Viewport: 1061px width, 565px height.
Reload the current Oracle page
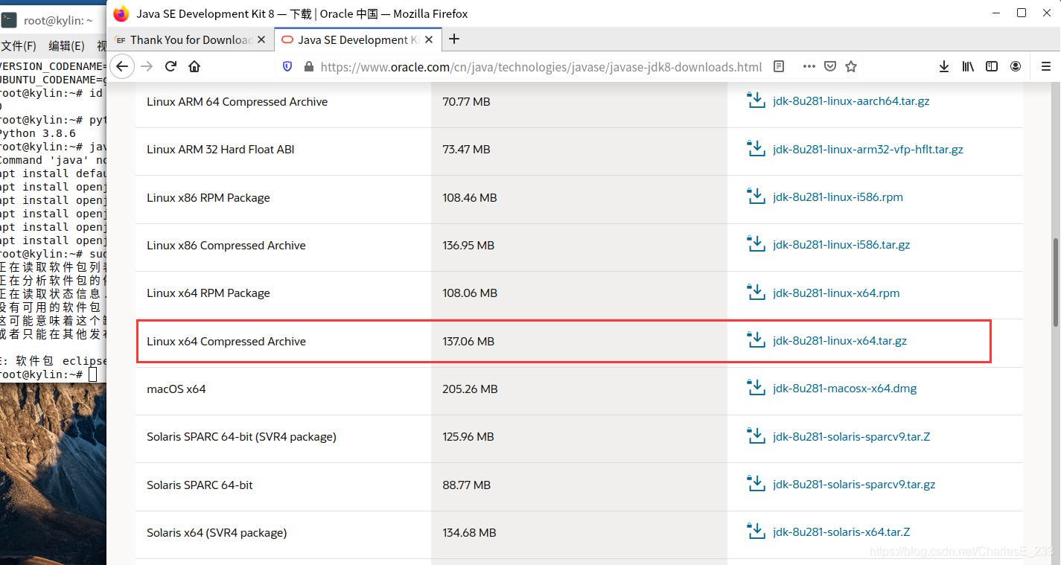171,66
